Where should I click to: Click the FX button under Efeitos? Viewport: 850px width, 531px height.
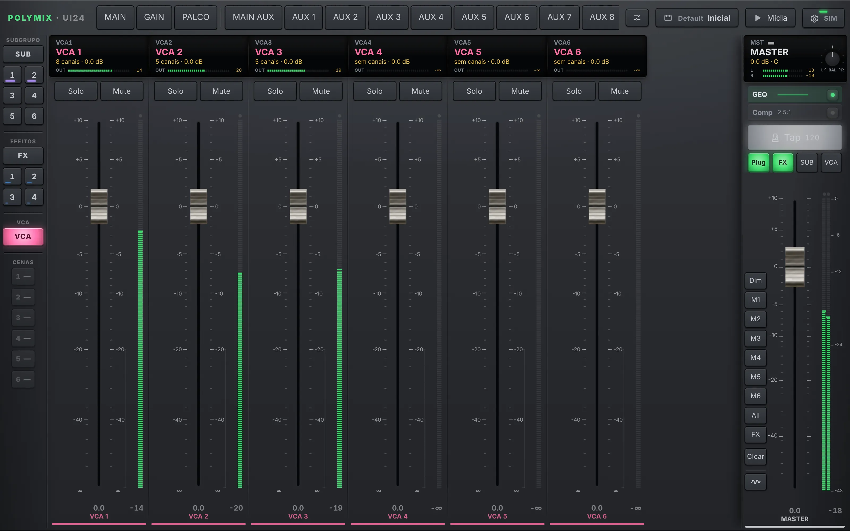[23, 155]
